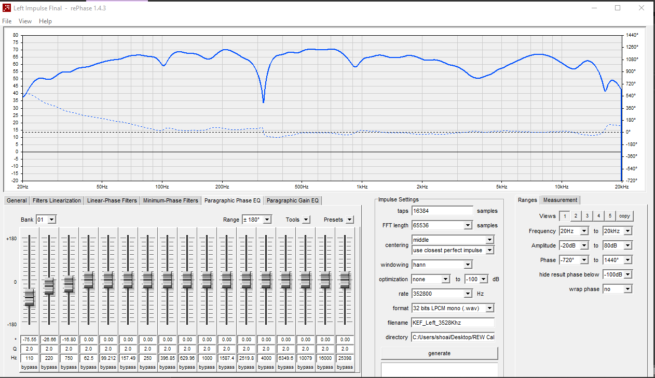Image resolution: width=655 pixels, height=378 pixels.
Task: Click the 220 Hz band phase slider handle
Action: [49, 285]
